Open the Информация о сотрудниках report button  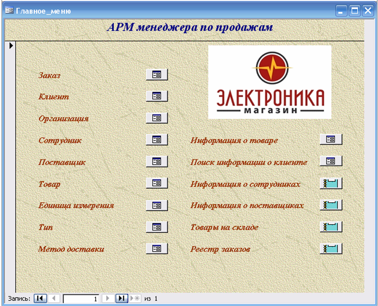pos(331,184)
